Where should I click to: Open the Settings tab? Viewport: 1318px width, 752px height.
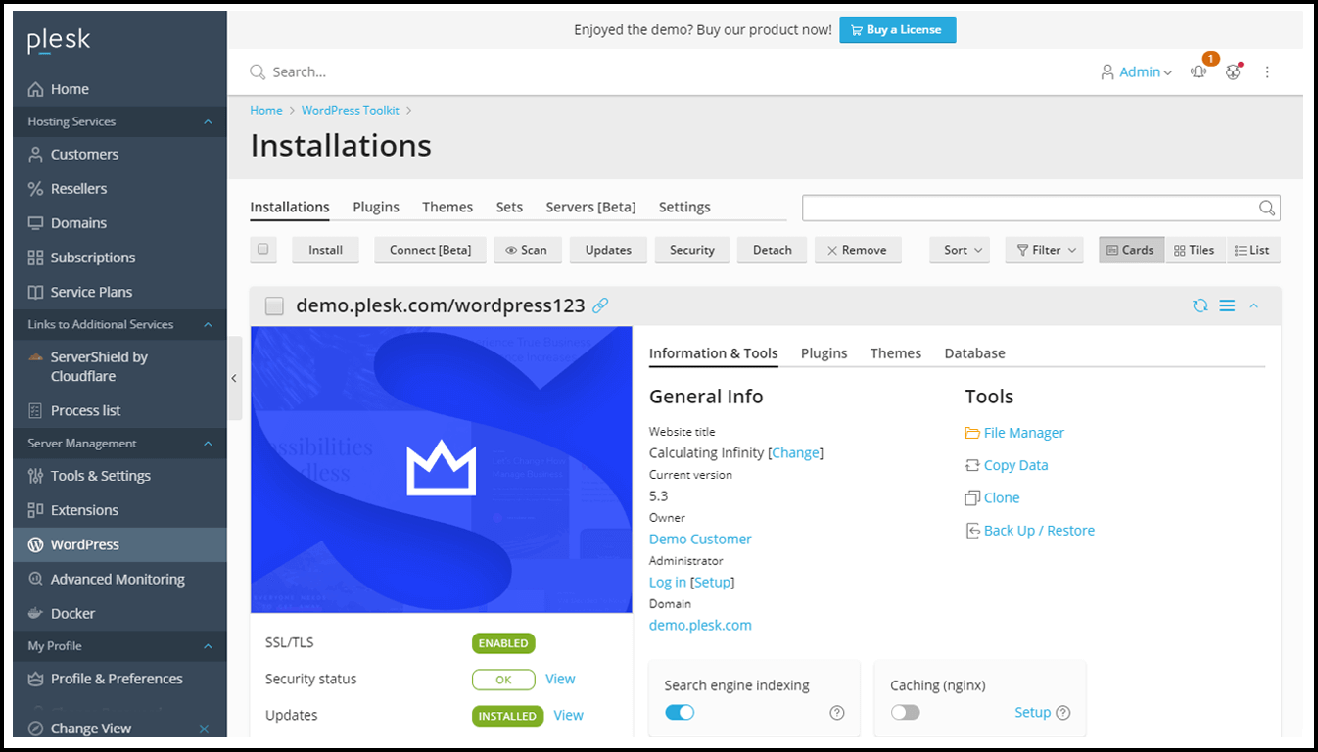click(x=684, y=207)
